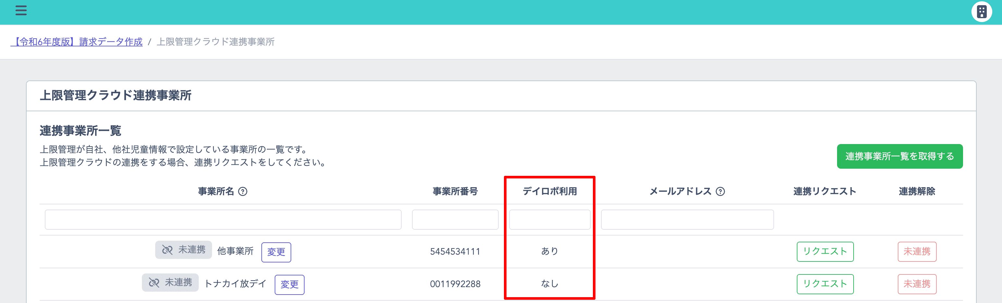Focus the 事業所番号 filter field
Viewport: 1002px width, 303px height.
pos(455,220)
